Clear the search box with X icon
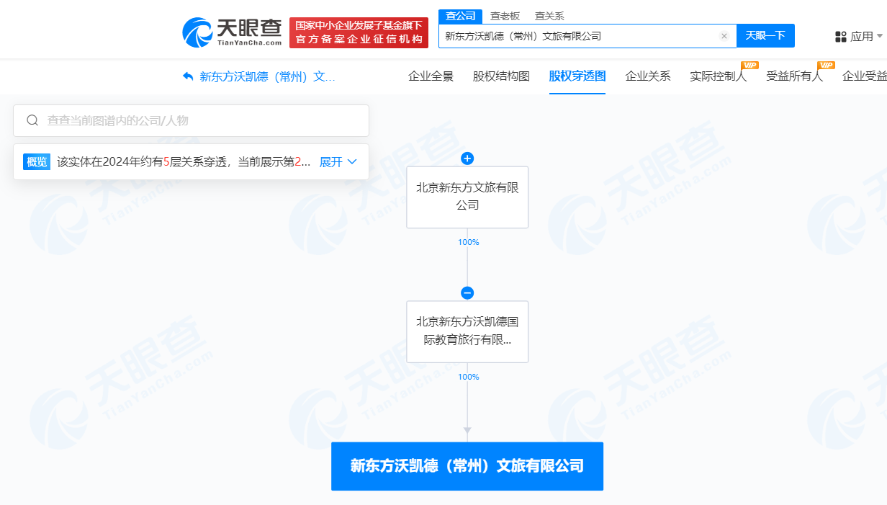Screen dimensions: 887x505 (724, 36)
